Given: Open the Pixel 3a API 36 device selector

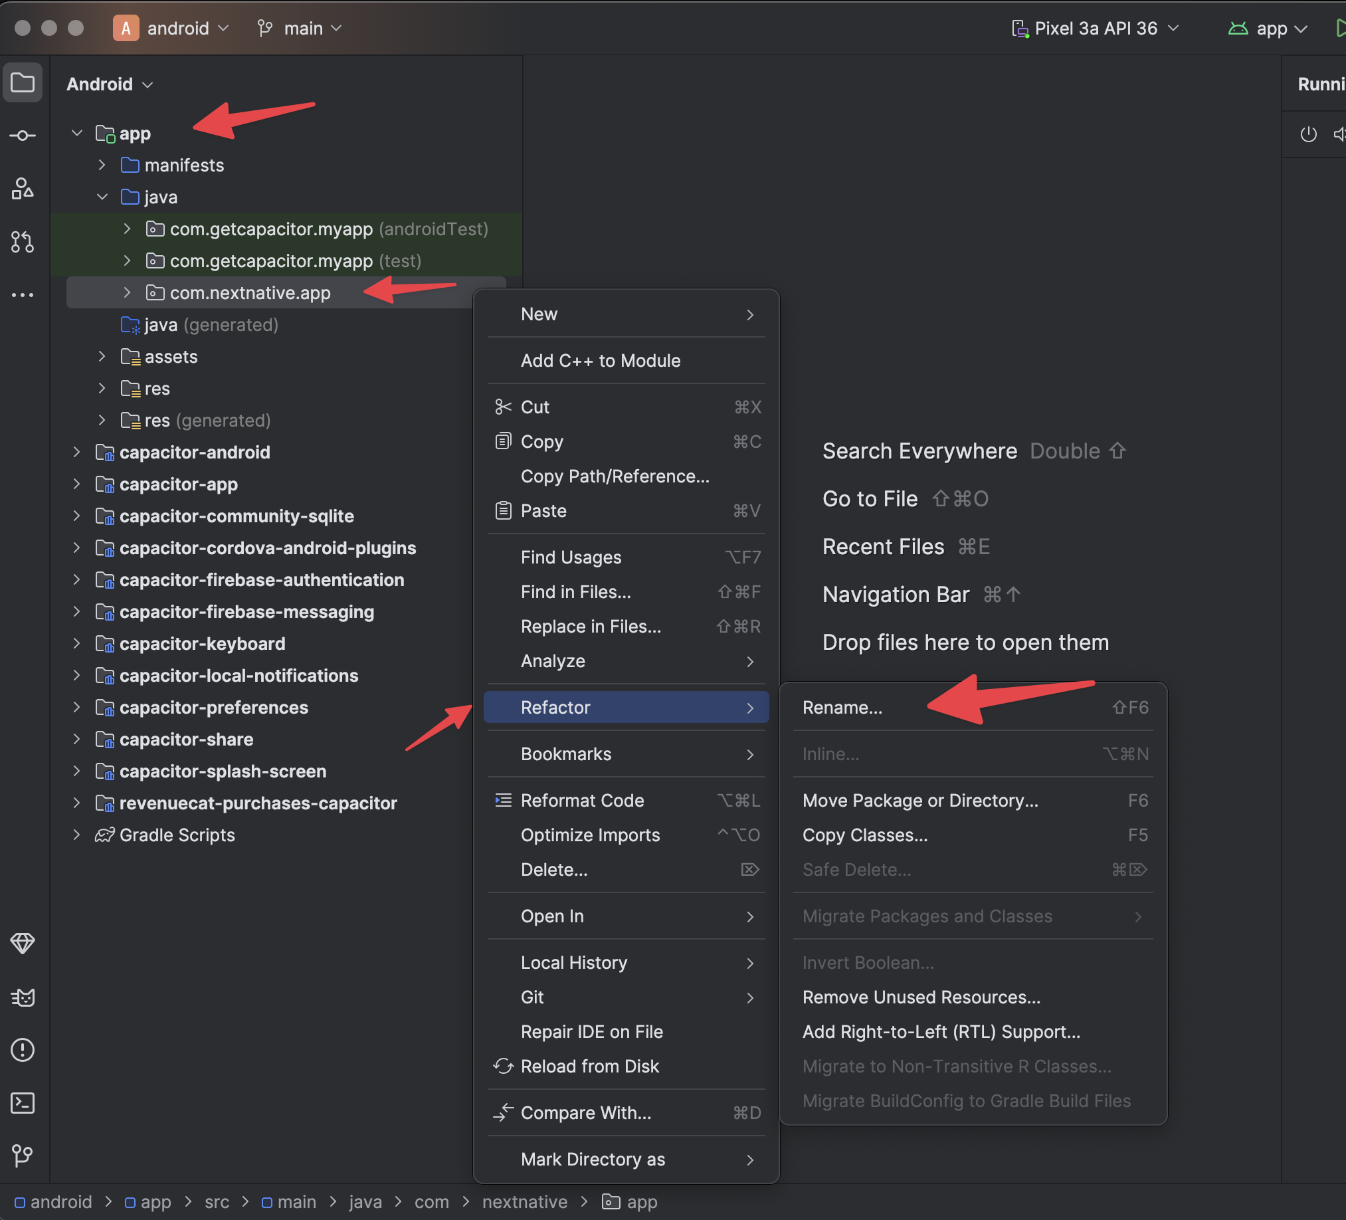Looking at the screenshot, I should click(x=1095, y=28).
